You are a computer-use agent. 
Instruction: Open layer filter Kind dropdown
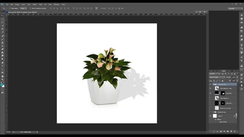[215, 74]
